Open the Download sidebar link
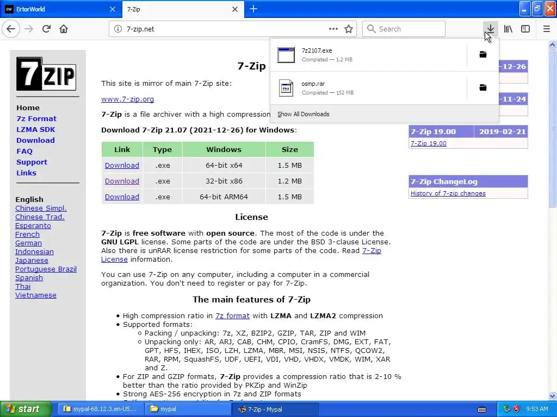The height and width of the screenshot is (417, 557). pos(35,140)
